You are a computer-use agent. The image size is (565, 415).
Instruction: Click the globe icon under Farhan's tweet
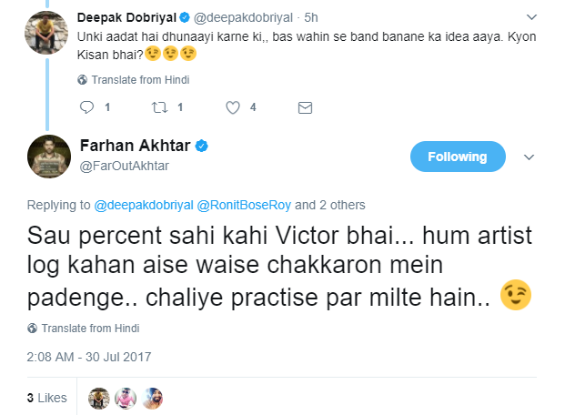click(x=33, y=329)
